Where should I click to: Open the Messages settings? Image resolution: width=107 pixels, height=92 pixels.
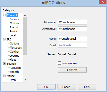(16, 48)
